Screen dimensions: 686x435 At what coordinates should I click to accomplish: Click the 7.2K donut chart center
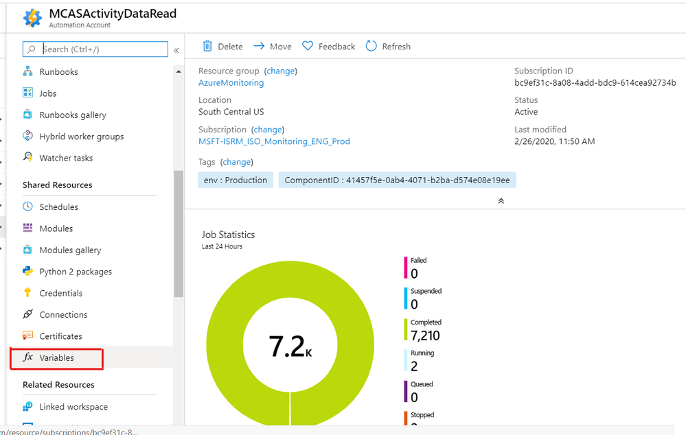(290, 346)
